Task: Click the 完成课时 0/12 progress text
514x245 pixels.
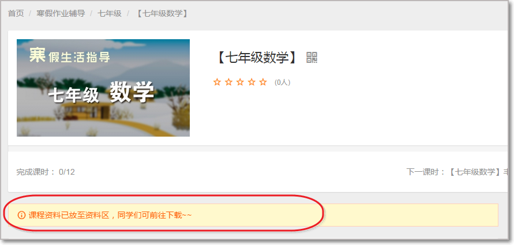Action: (46, 172)
